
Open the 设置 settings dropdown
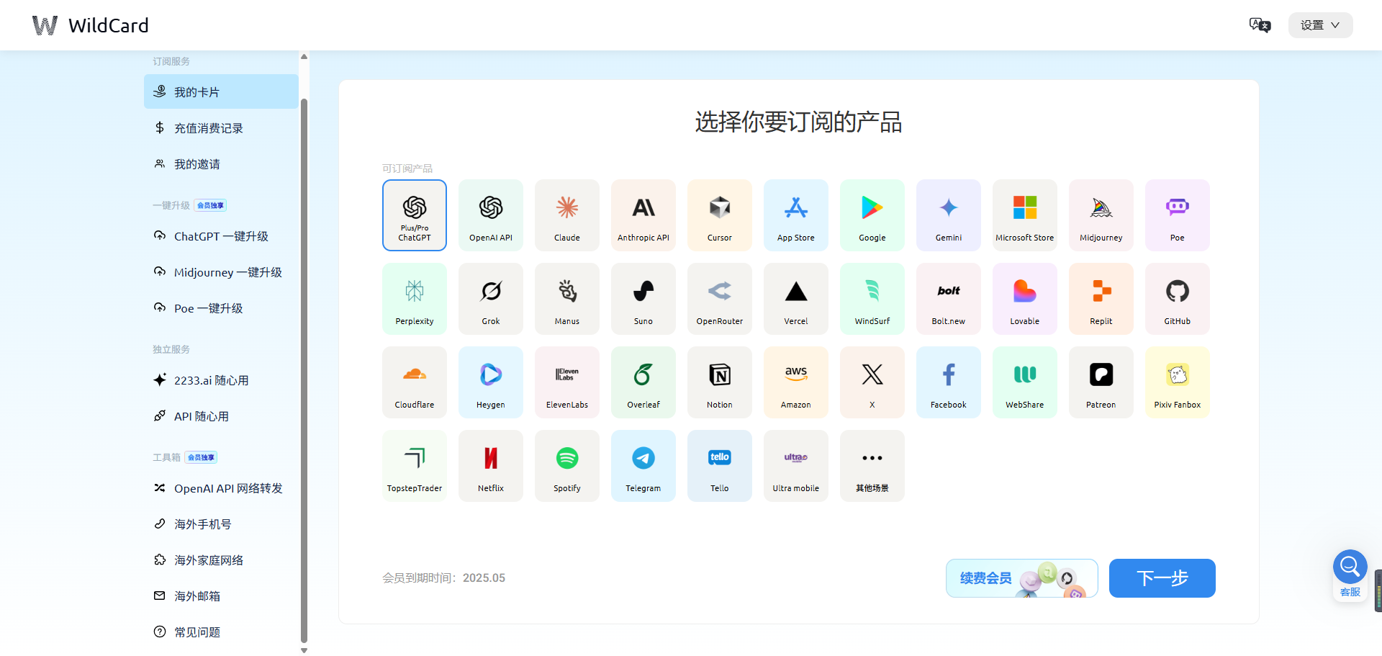pos(1320,25)
